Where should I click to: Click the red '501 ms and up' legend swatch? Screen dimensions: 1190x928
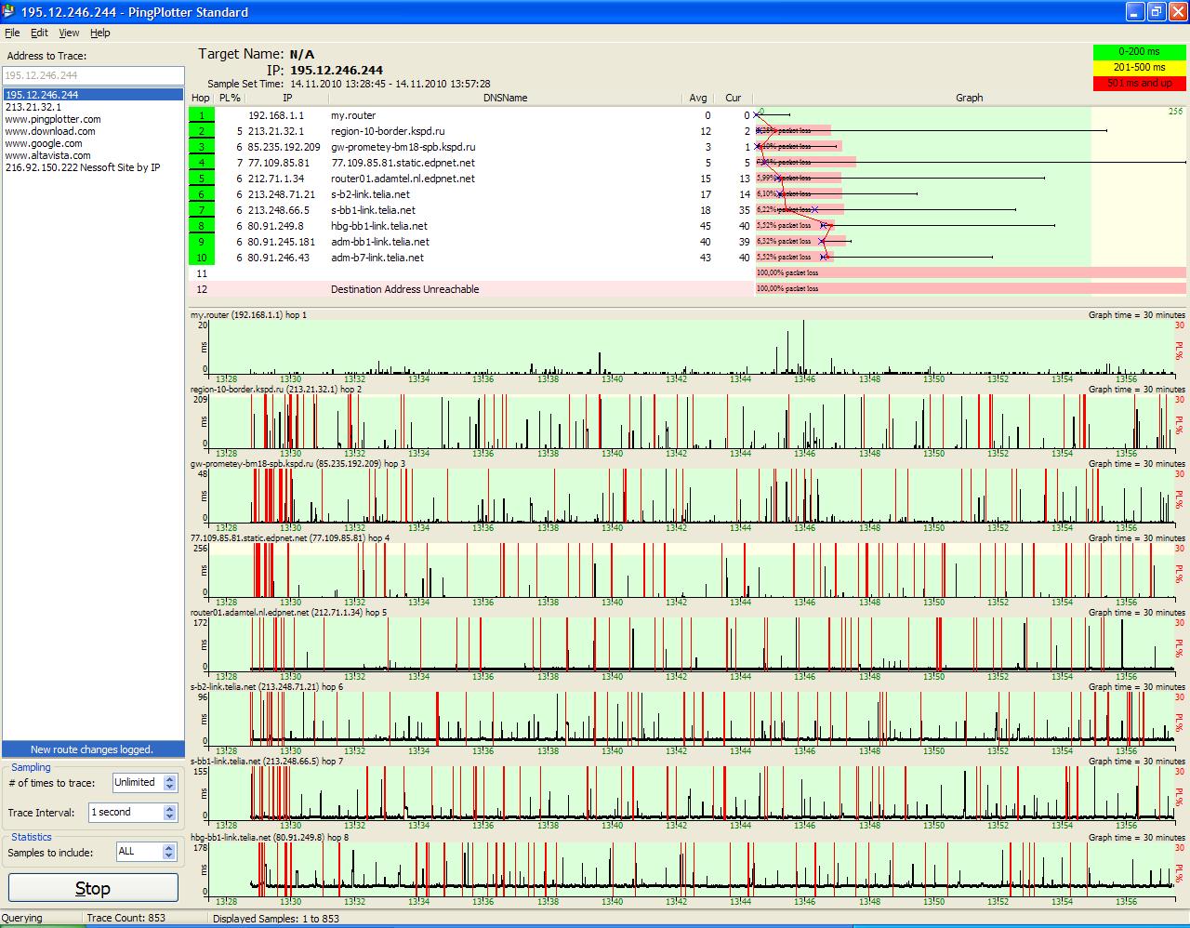click(x=1139, y=83)
